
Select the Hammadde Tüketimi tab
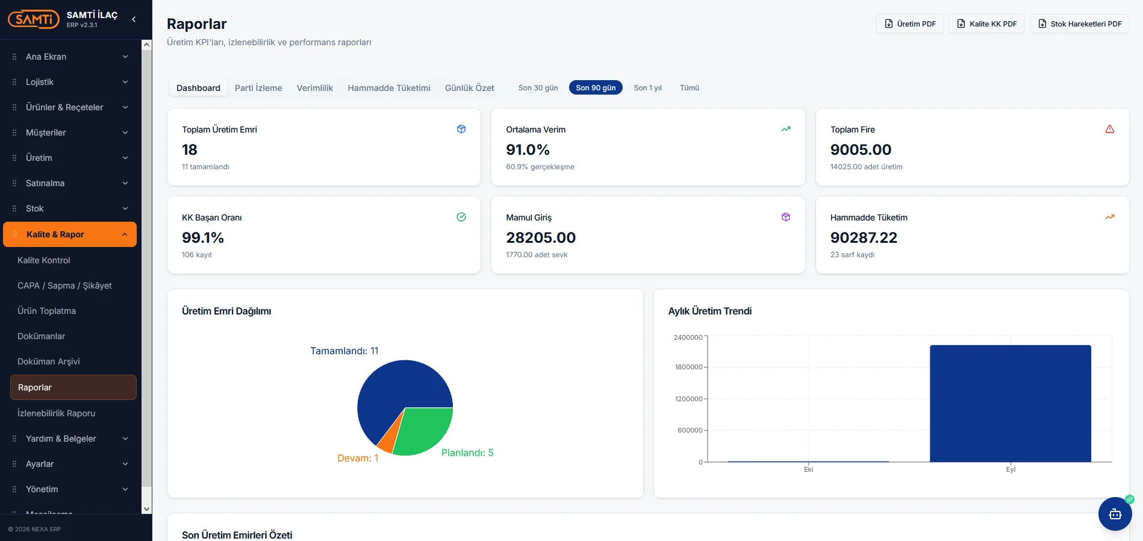(389, 88)
